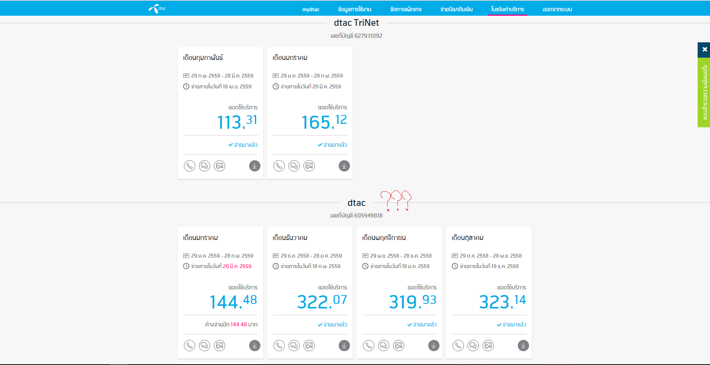Image resolution: width=710 pixels, height=365 pixels.
Task: Open the ข้อมูลการใช้งาน menu
Action: (354, 9)
